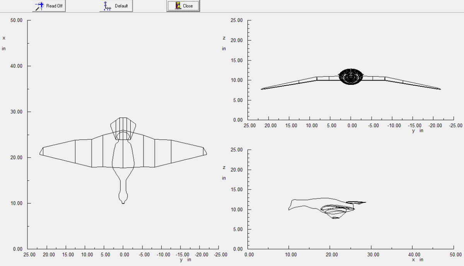The height and width of the screenshot is (266, 464).
Task: Click the Close button to exit the viewer
Action: [183, 5]
